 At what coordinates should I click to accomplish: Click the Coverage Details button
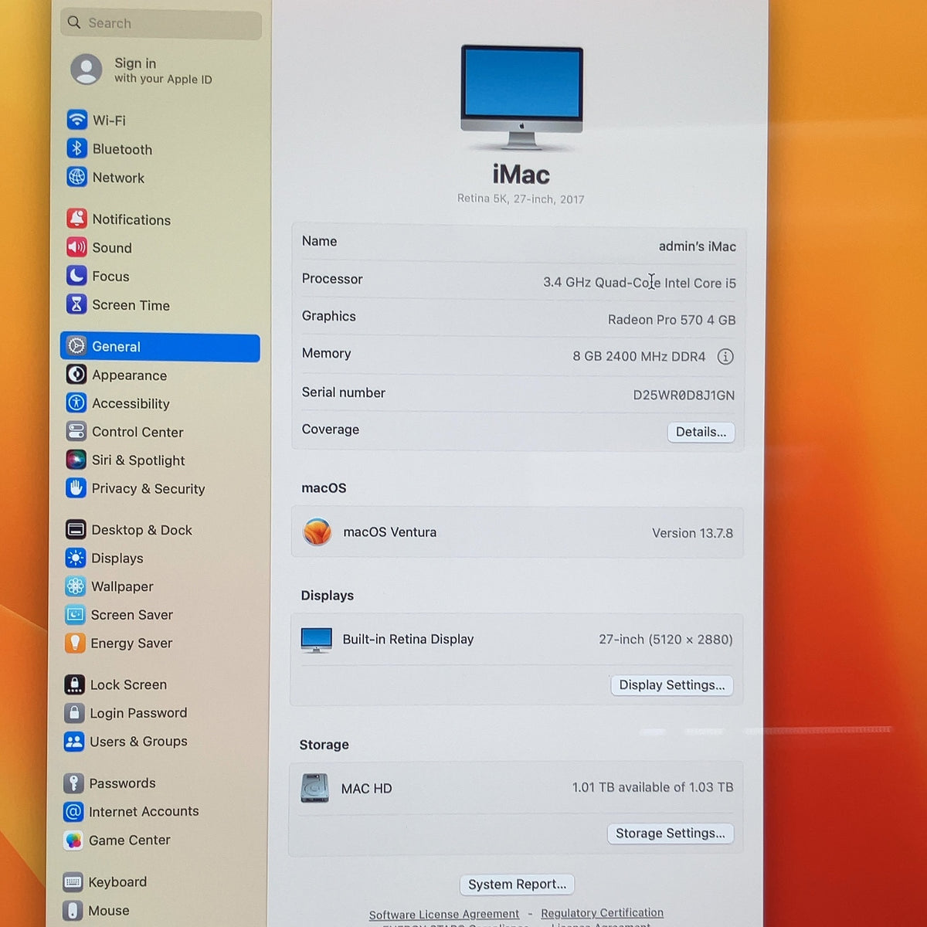click(x=701, y=432)
